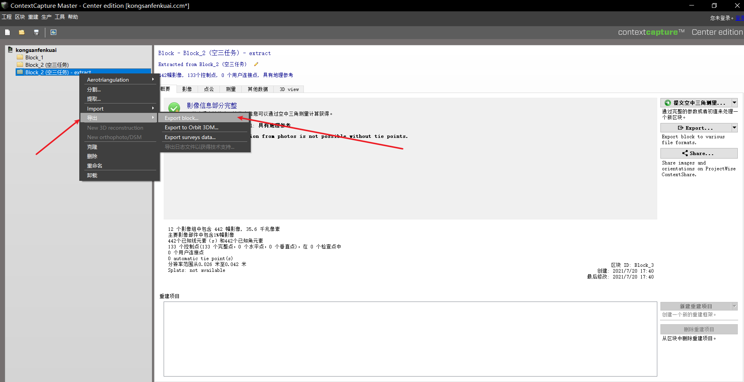The width and height of the screenshot is (744, 382).
Task: Select the kongsanfenkuai project root node
Action: click(x=36, y=50)
